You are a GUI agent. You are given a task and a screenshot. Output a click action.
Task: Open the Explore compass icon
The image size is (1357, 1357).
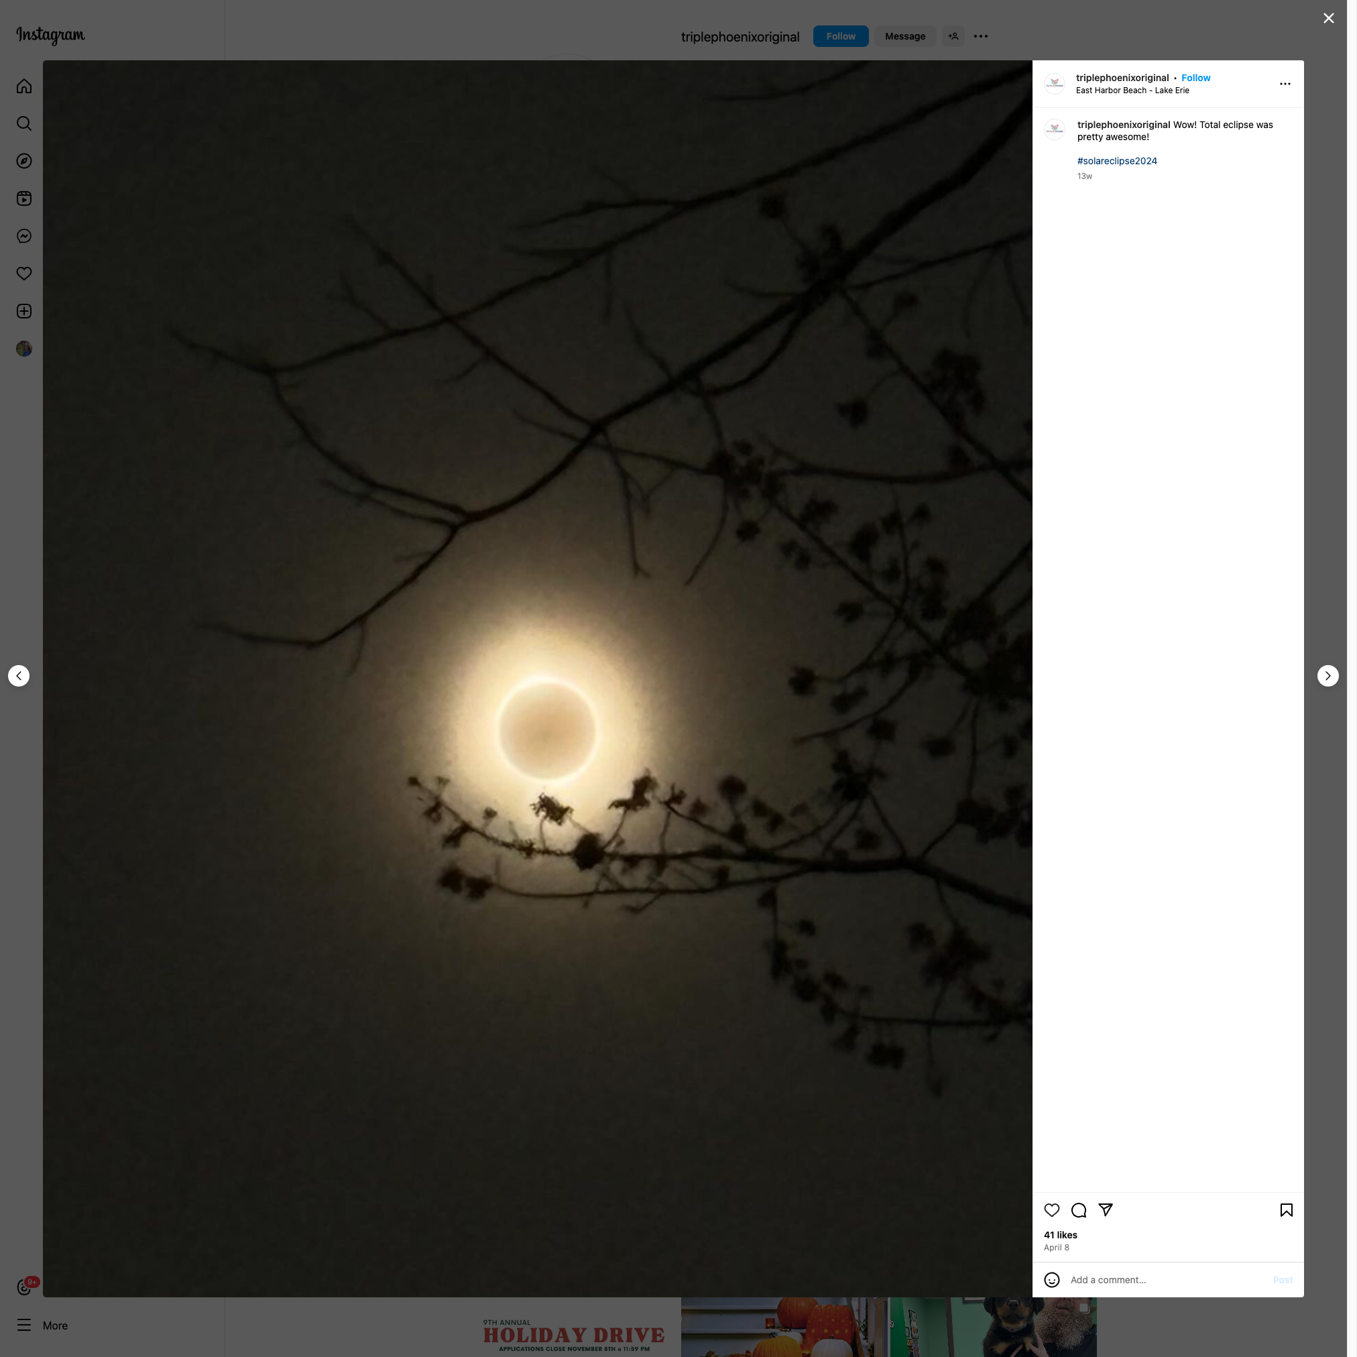tap(24, 161)
